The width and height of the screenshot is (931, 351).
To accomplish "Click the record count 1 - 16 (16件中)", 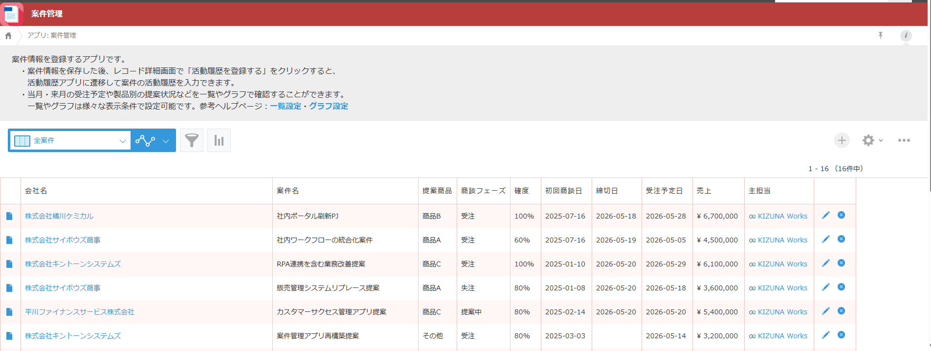I will pos(836,169).
